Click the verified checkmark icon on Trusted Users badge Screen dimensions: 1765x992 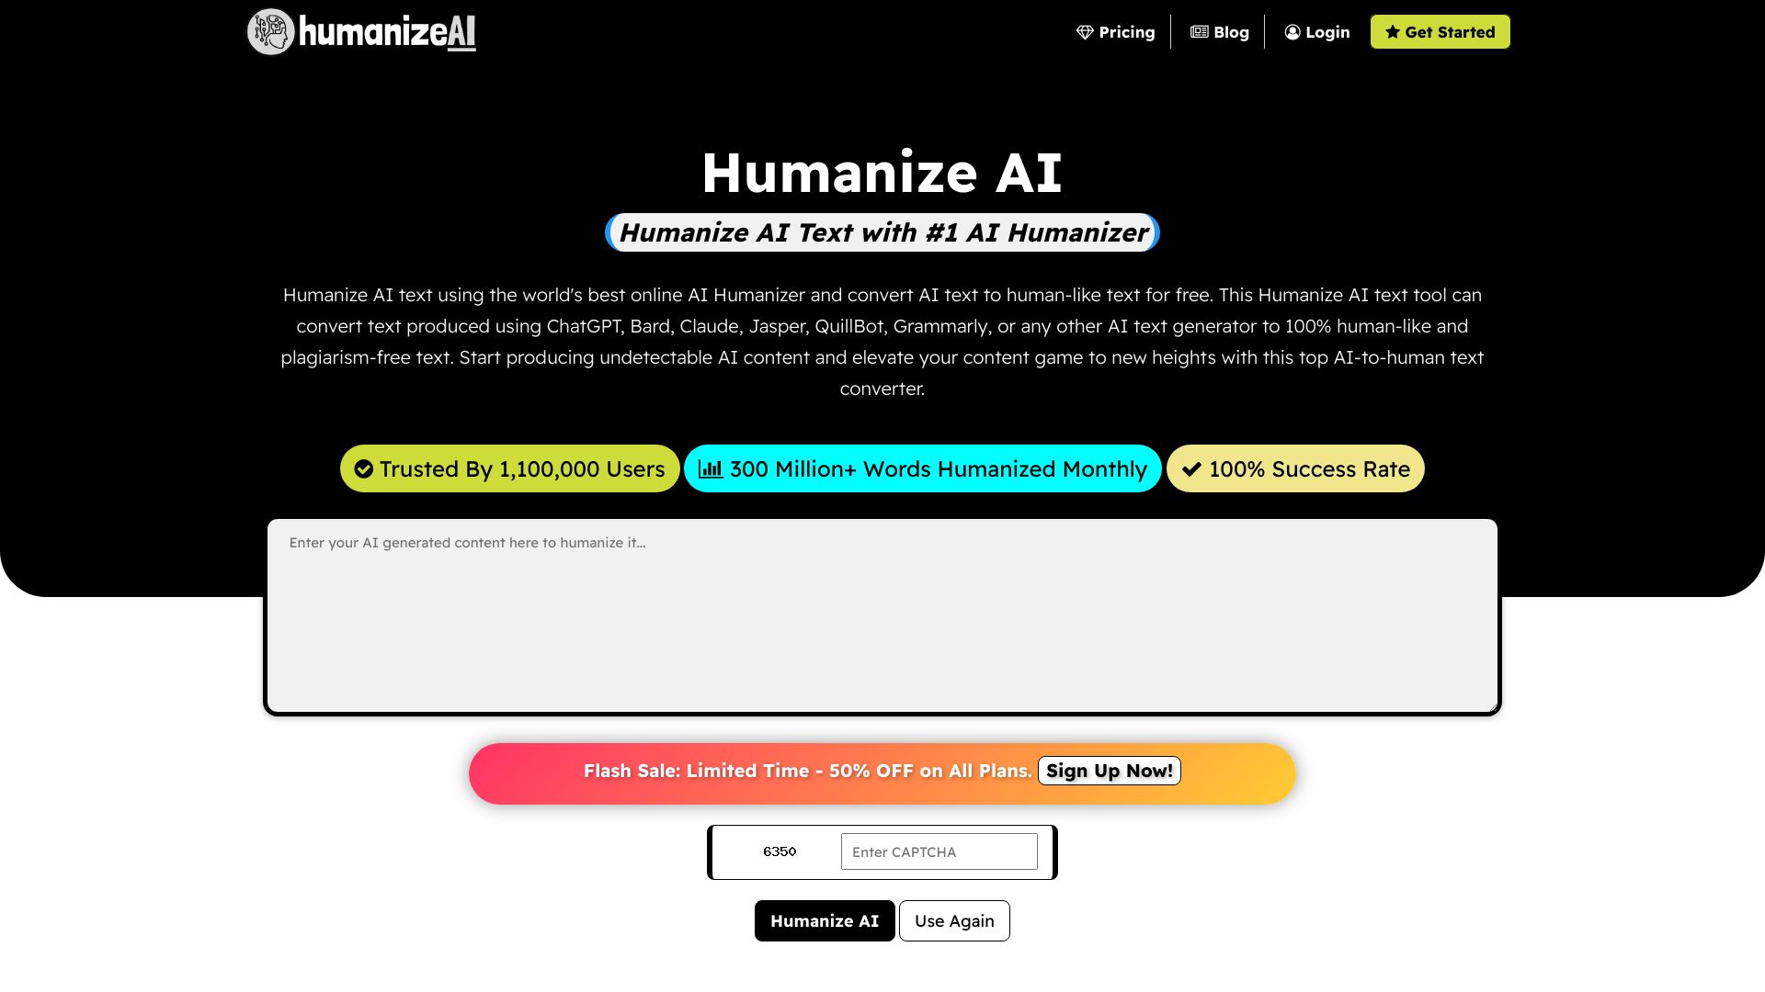(364, 468)
